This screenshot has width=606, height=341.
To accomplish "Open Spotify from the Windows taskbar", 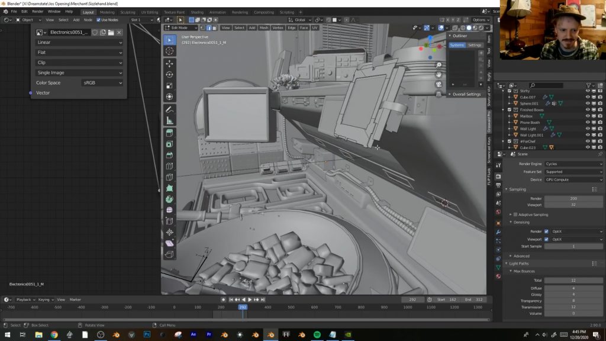I will coord(317,334).
